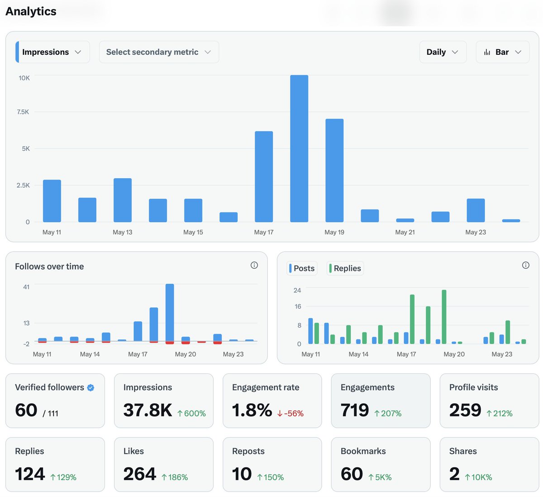Open the Impressions primary metric dropdown
Image resolution: width=543 pixels, height=497 pixels.
coord(52,52)
